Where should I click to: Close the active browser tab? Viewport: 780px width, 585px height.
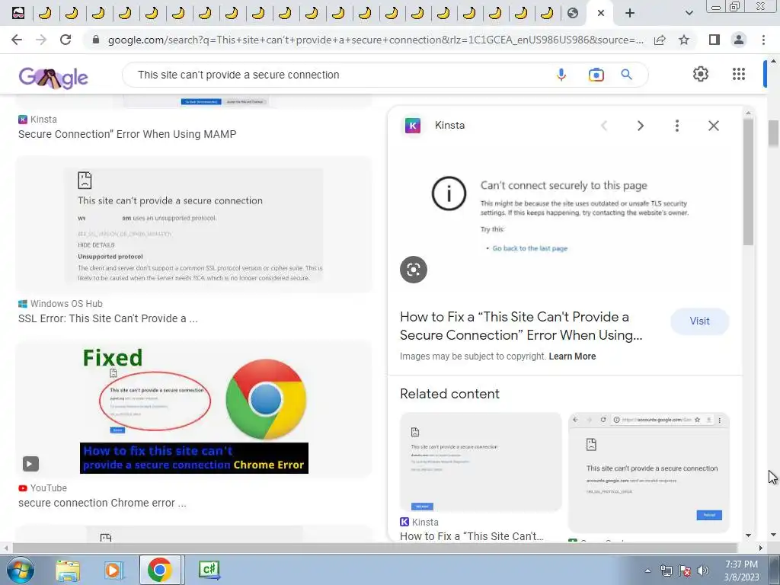point(601,13)
